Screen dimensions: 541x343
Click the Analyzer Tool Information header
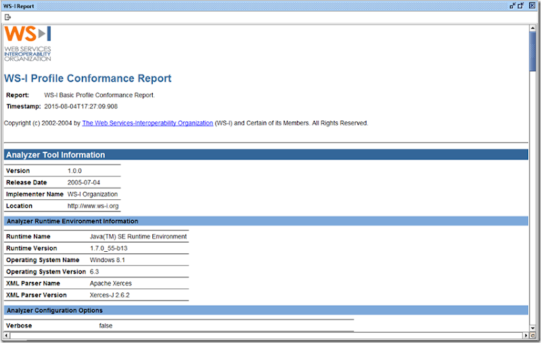tap(266, 155)
